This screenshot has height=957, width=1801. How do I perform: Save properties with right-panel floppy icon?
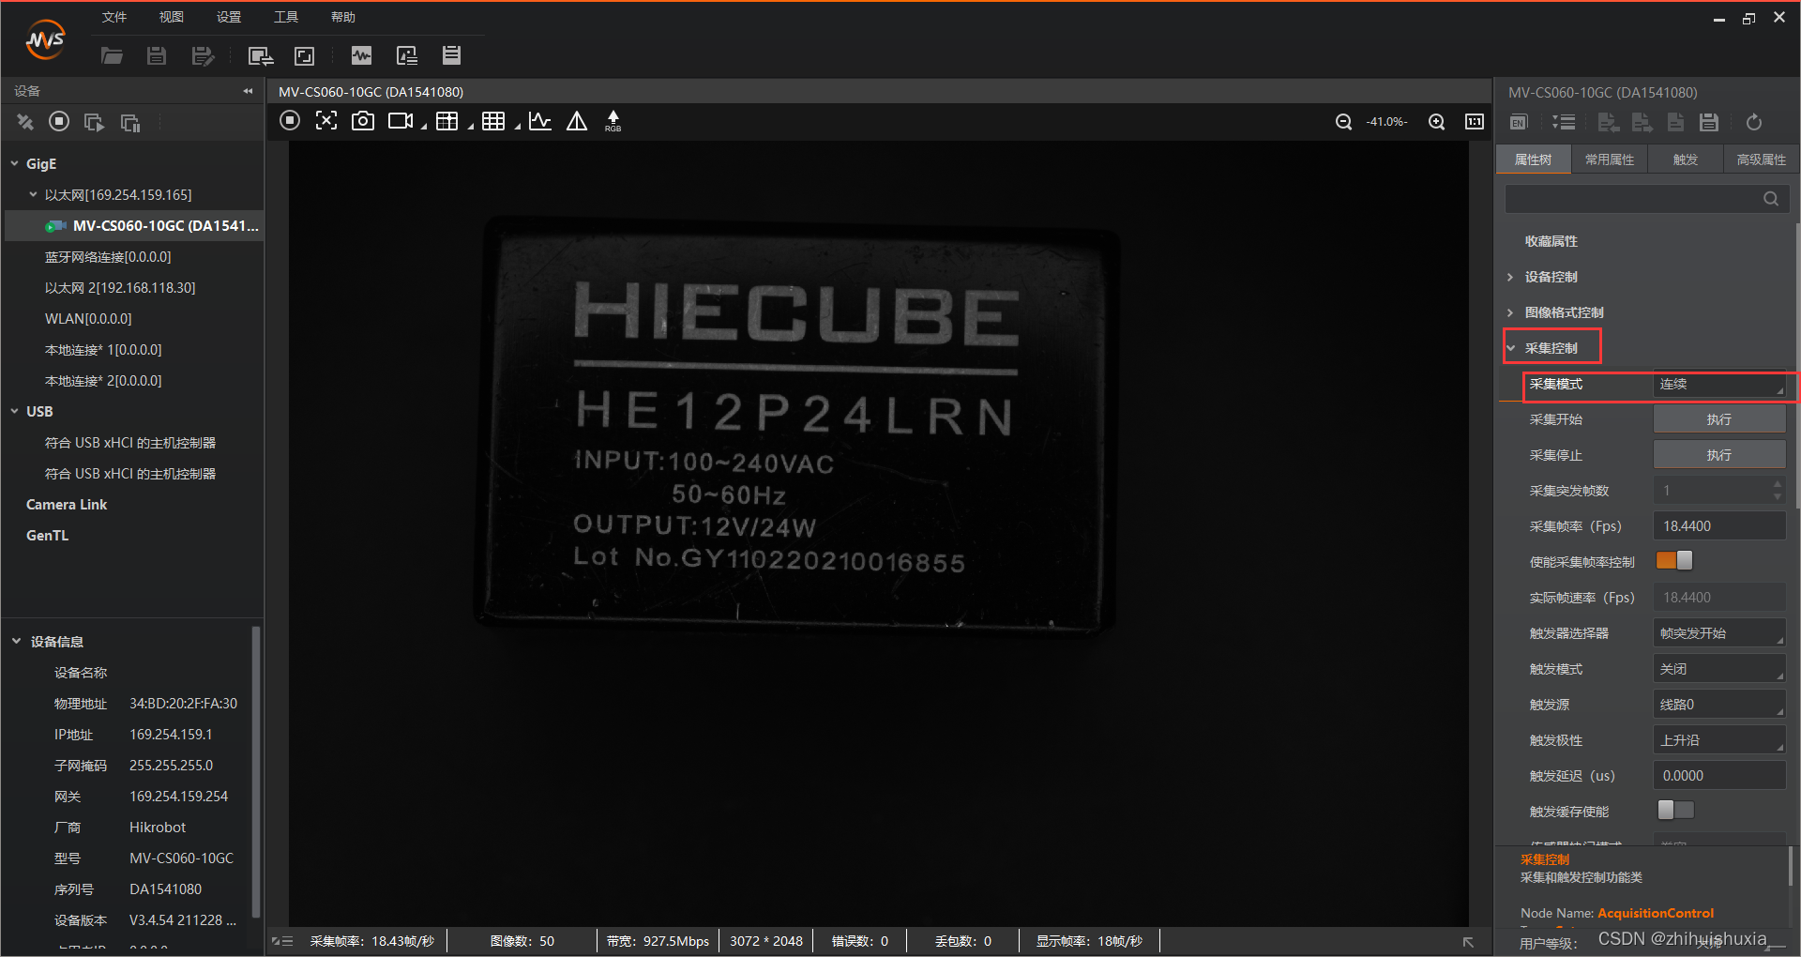point(1709,122)
